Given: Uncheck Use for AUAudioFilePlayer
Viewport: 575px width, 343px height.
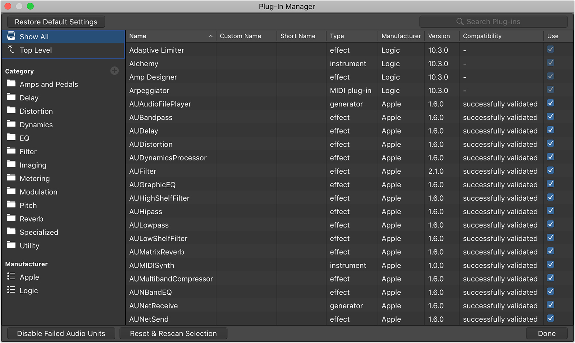Looking at the screenshot, I should click(x=551, y=103).
